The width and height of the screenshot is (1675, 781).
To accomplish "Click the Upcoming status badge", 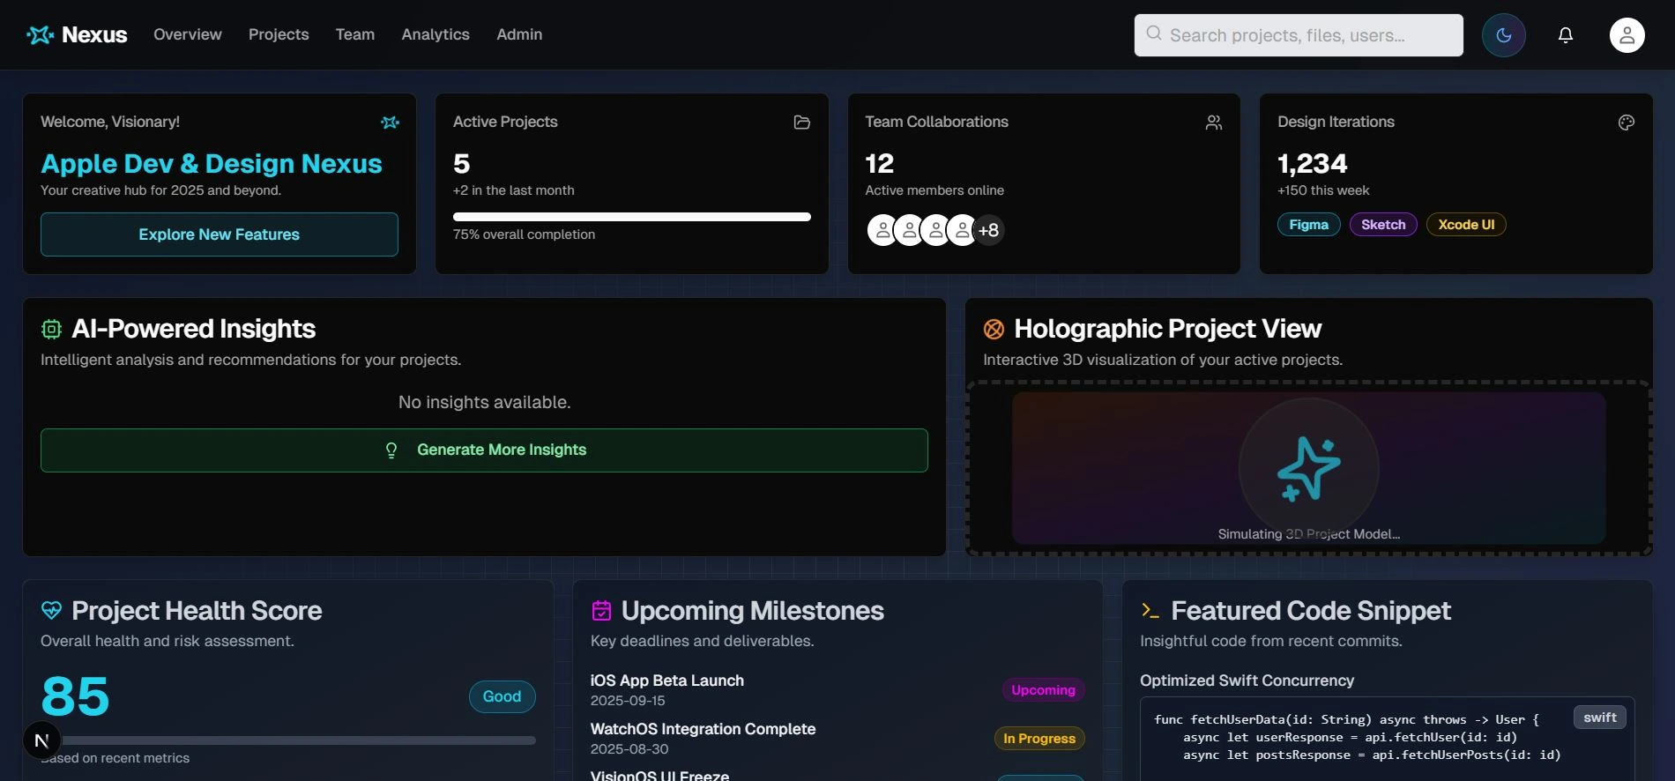I will tap(1044, 690).
